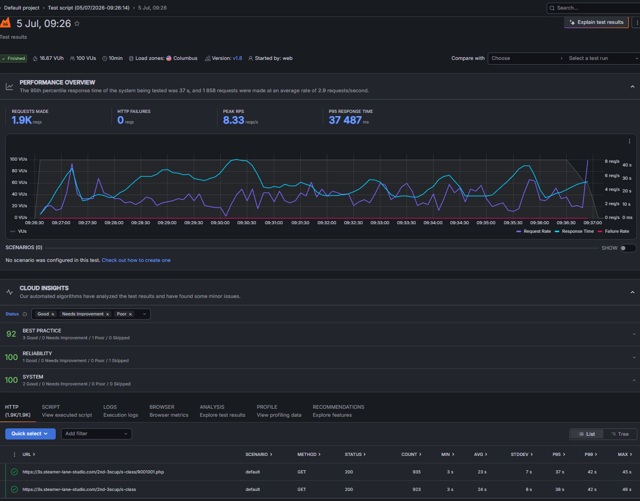The image size is (640, 501).
Task: Open the table column options dots icon
Action: [14, 454]
